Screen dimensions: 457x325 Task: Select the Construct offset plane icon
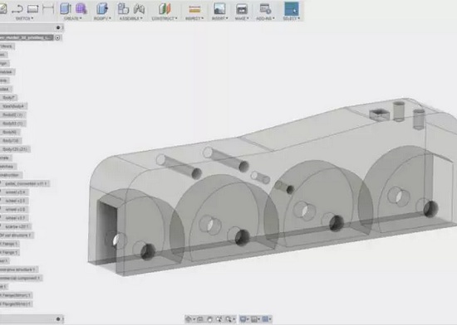(x=165, y=8)
